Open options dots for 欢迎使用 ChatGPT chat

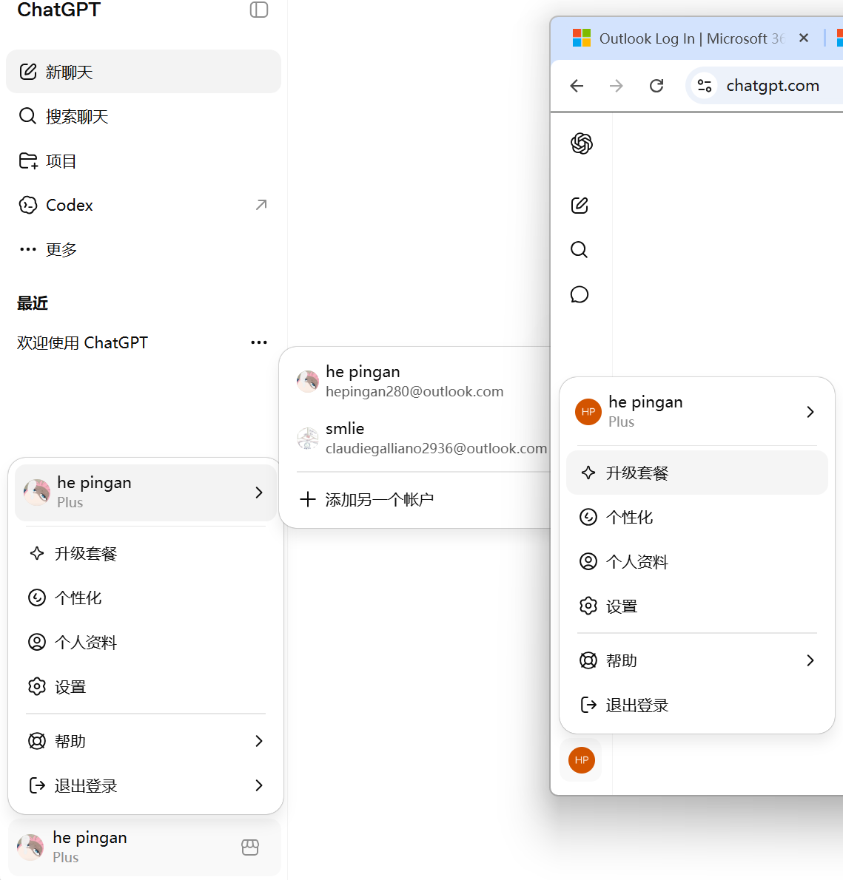[x=259, y=342]
